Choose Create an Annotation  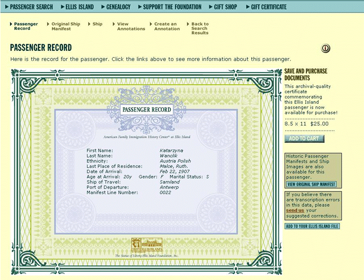tap(165, 26)
